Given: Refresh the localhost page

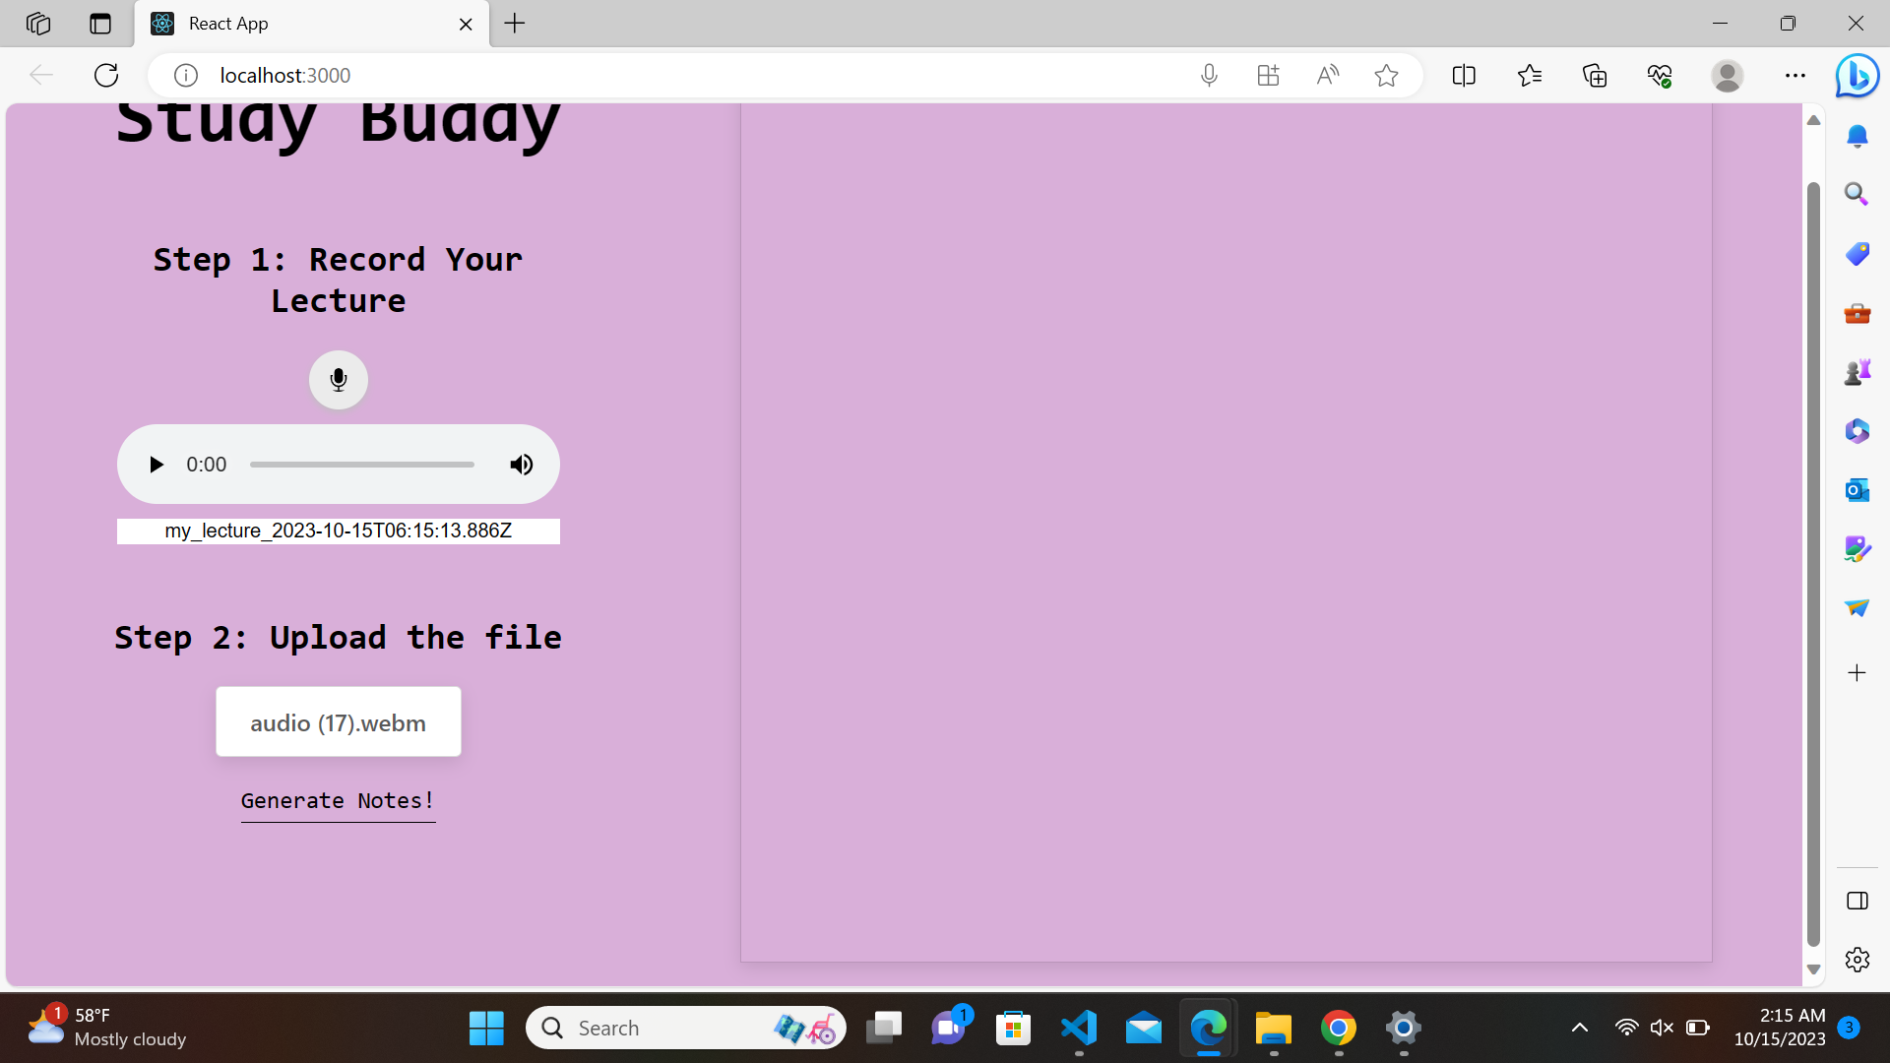Looking at the screenshot, I should 106,75.
